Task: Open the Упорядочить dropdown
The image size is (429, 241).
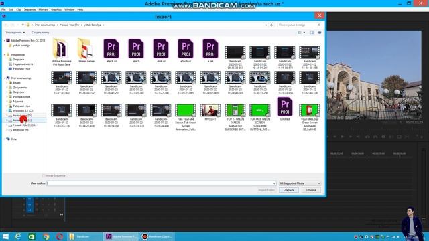Action: [15, 33]
